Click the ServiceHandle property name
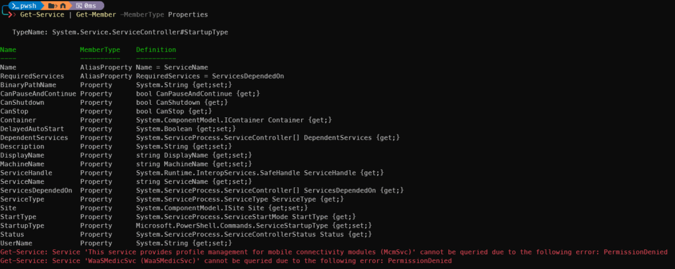The height and width of the screenshot is (269, 675). coord(28,173)
